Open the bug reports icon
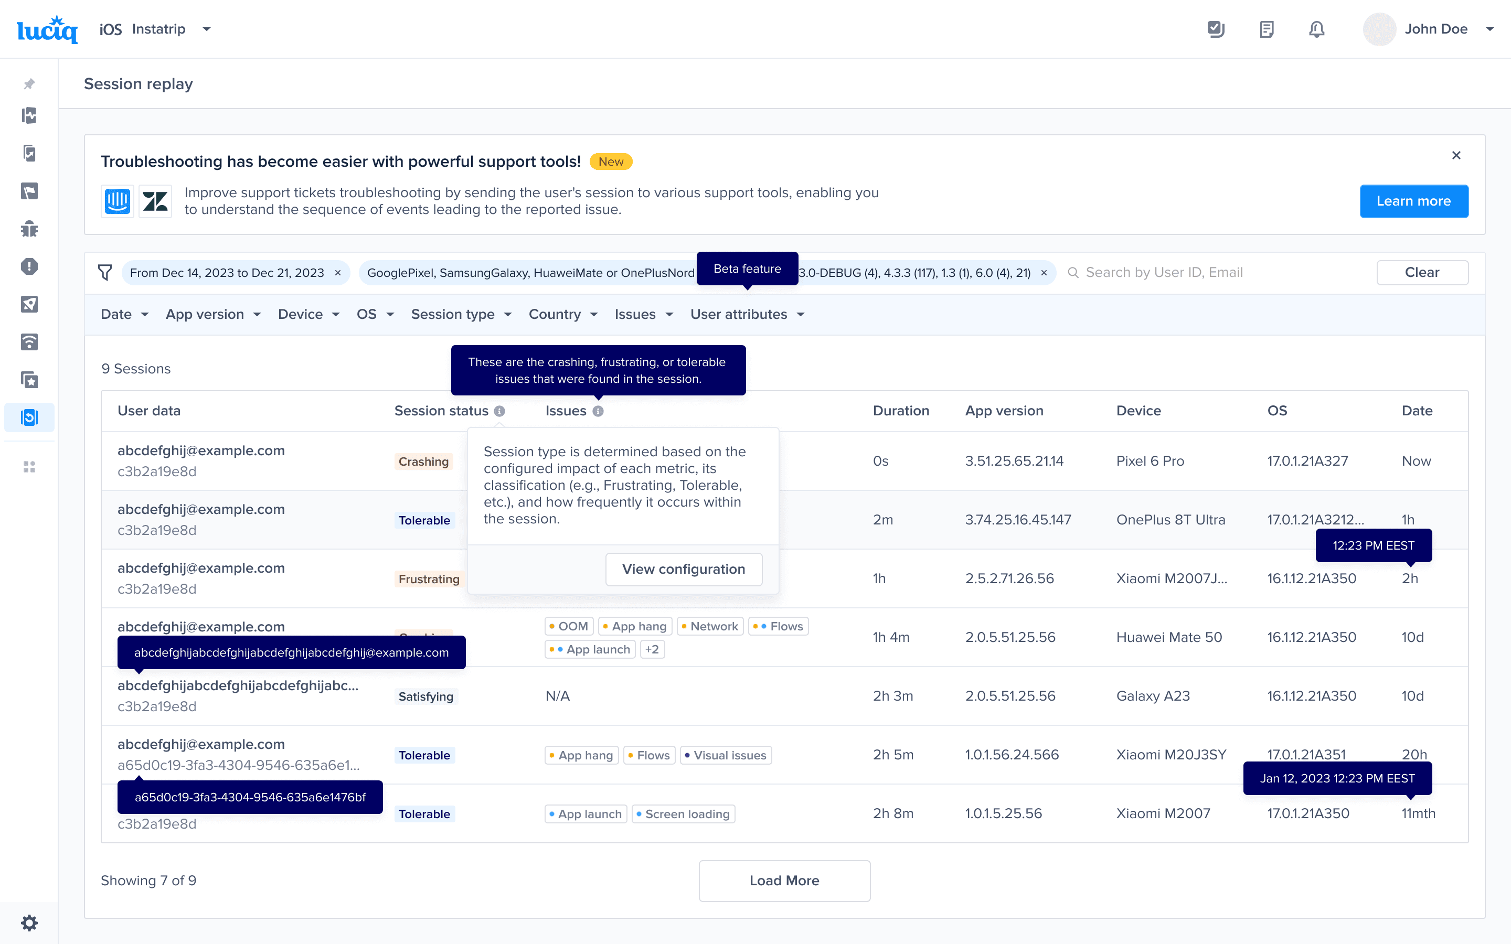Image resolution: width=1511 pixels, height=944 pixels. (29, 229)
